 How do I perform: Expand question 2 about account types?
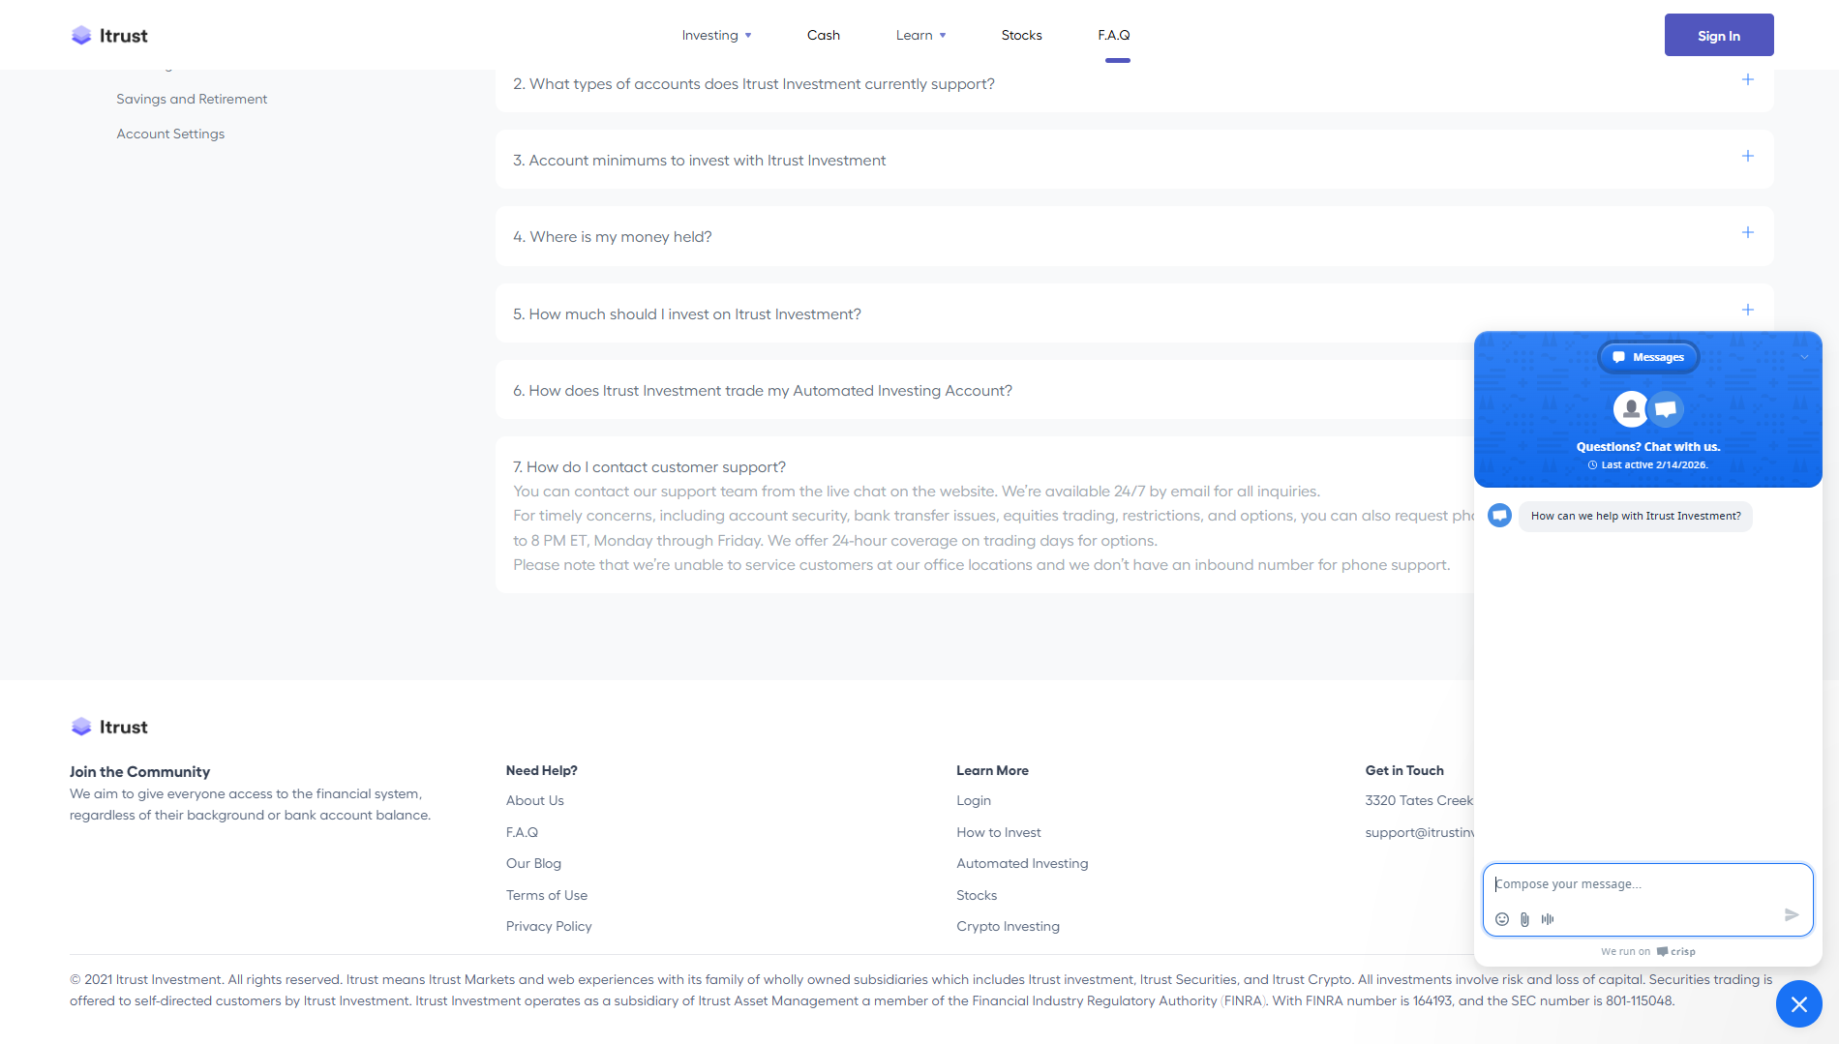1134,83
